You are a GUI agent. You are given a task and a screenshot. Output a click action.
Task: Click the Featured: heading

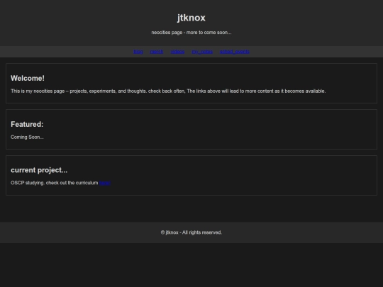(x=27, y=124)
